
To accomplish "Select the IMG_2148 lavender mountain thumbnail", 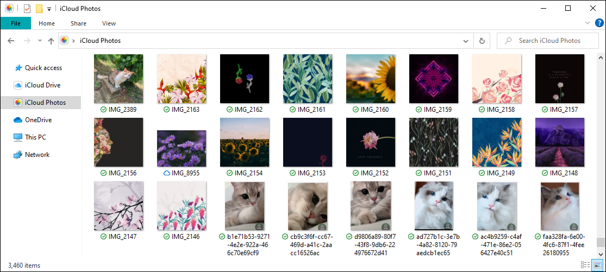I will click(560, 142).
